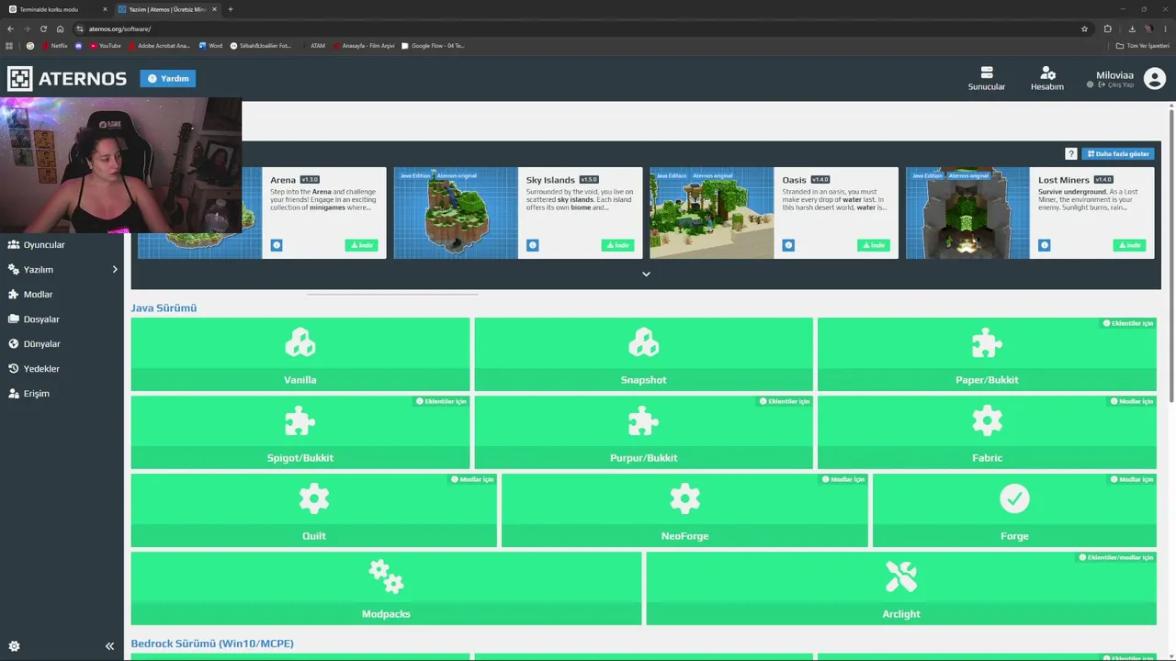Click the Sky Islands thumbnail image

pyautogui.click(x=456, y=213)
